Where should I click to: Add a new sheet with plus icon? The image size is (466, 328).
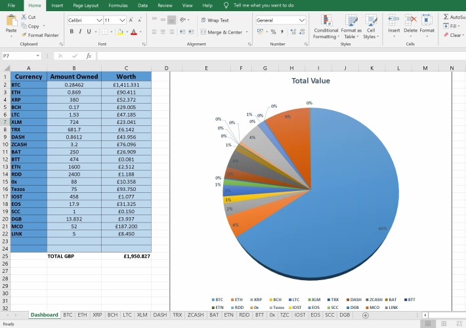[366, 316]
